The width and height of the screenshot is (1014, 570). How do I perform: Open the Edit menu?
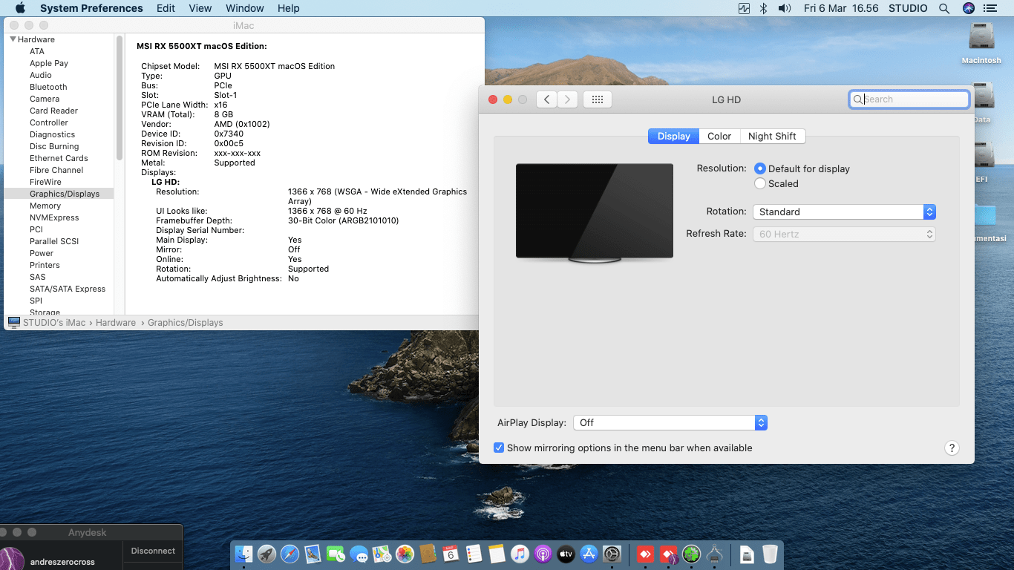click(x=166, y=8)
